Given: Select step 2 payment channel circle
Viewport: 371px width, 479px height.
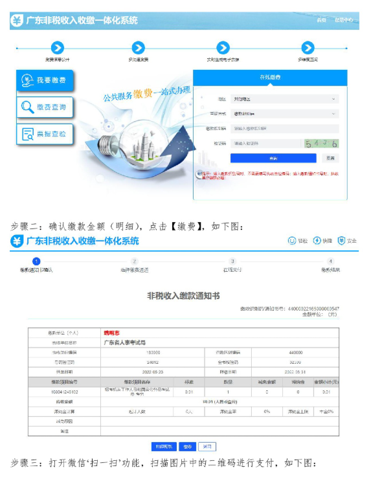Looking at the screenshot, I should click(x=135, y=262).
